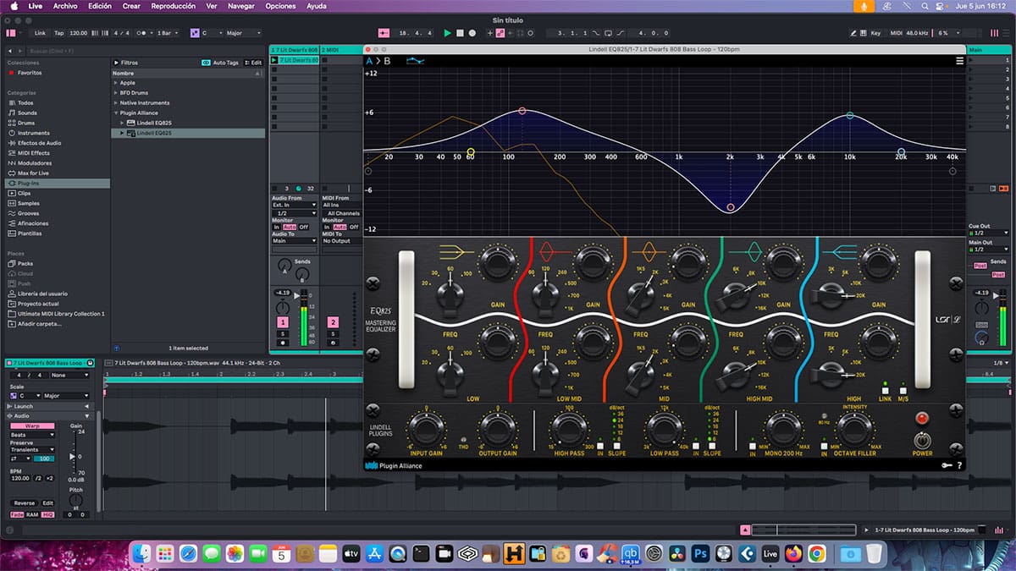Start playback with the transport Play button
Viewport: 1016px width, 571px height.
pyautogui.click(x=448, y=33)
